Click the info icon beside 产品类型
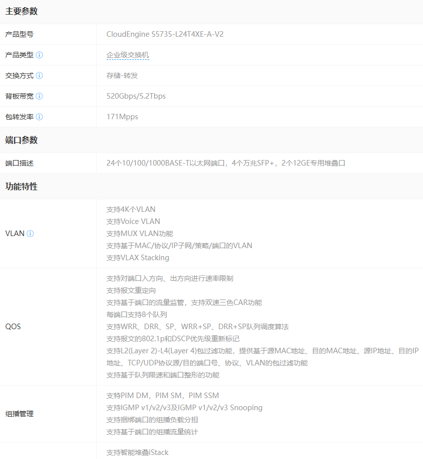Image resolution: width=423 pixels, height=459 pixels. click(39, 55)
